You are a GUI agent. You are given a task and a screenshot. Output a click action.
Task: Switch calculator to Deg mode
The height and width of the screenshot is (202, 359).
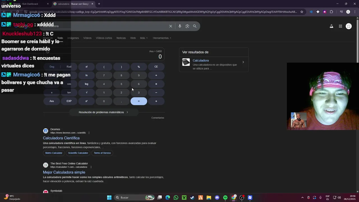coord(52,67)
